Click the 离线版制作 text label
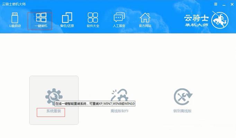Viewport: 236px width, 138px height. tap(120, 111)
